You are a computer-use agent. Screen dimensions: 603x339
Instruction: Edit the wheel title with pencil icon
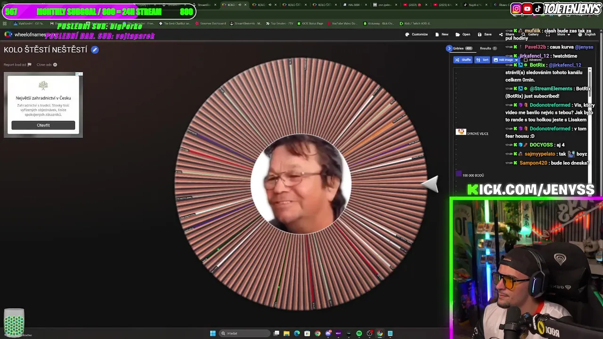[x=95, y=49]
